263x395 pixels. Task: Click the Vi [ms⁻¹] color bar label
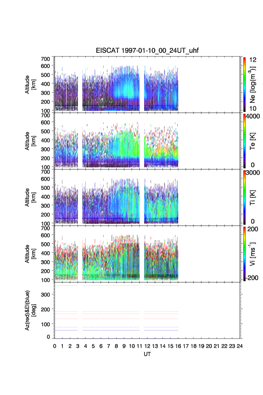click(x=253, y=254)
